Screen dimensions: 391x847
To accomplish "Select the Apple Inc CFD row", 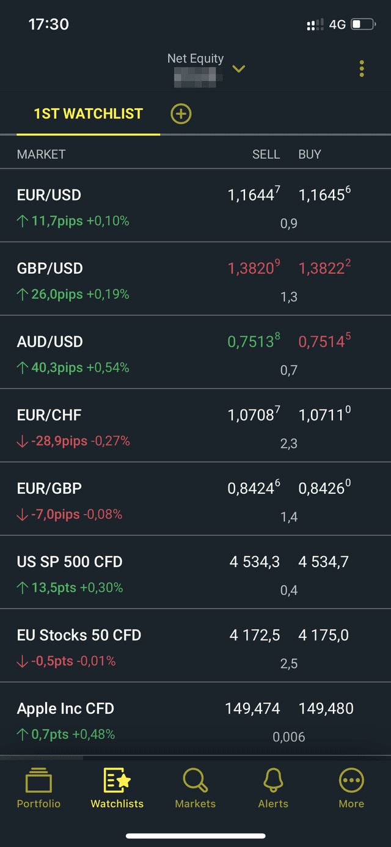I will (x=65, y=708).
